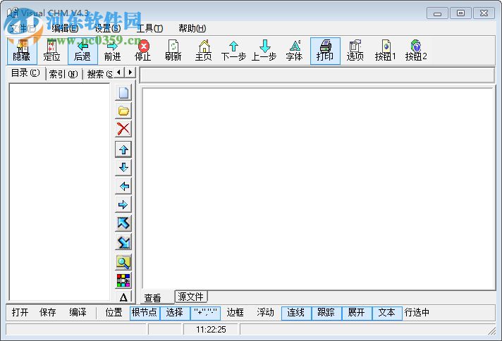Click the 编译 (Compile) button
Image resolution: width=502 pixels, height=341 pixels.
point(78,313)
